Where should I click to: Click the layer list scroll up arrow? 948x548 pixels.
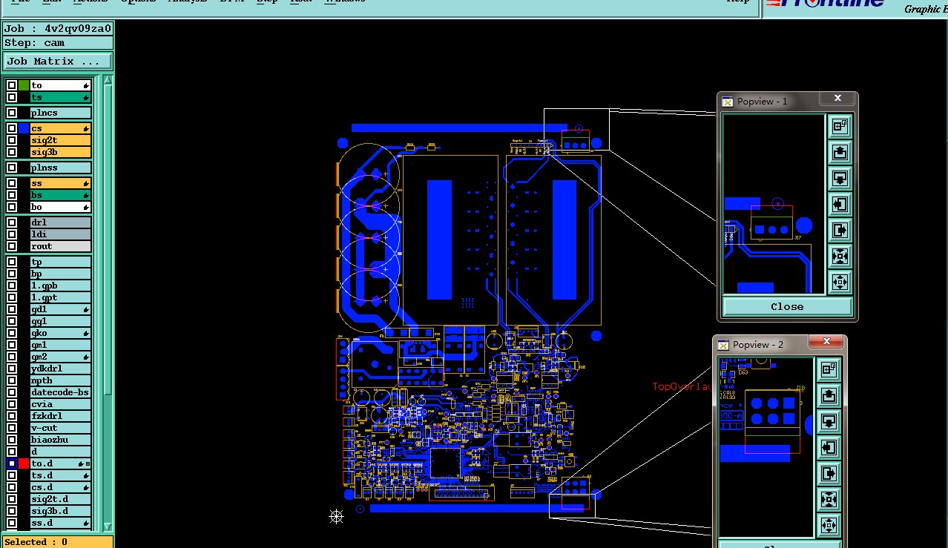click(x=108, y=80)
